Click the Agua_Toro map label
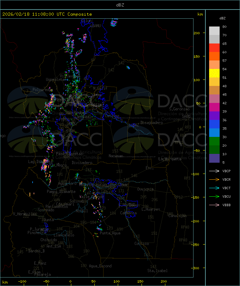The height and width of the screenshot is (286, 240). [67, 183]
